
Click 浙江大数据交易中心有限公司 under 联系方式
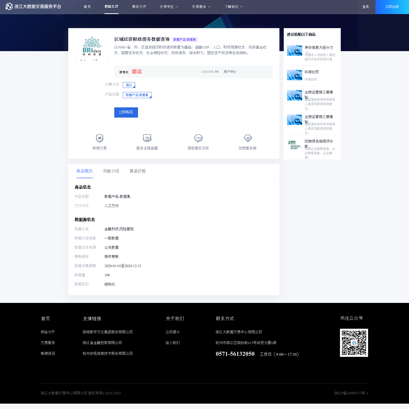click(x=239, y=332)
